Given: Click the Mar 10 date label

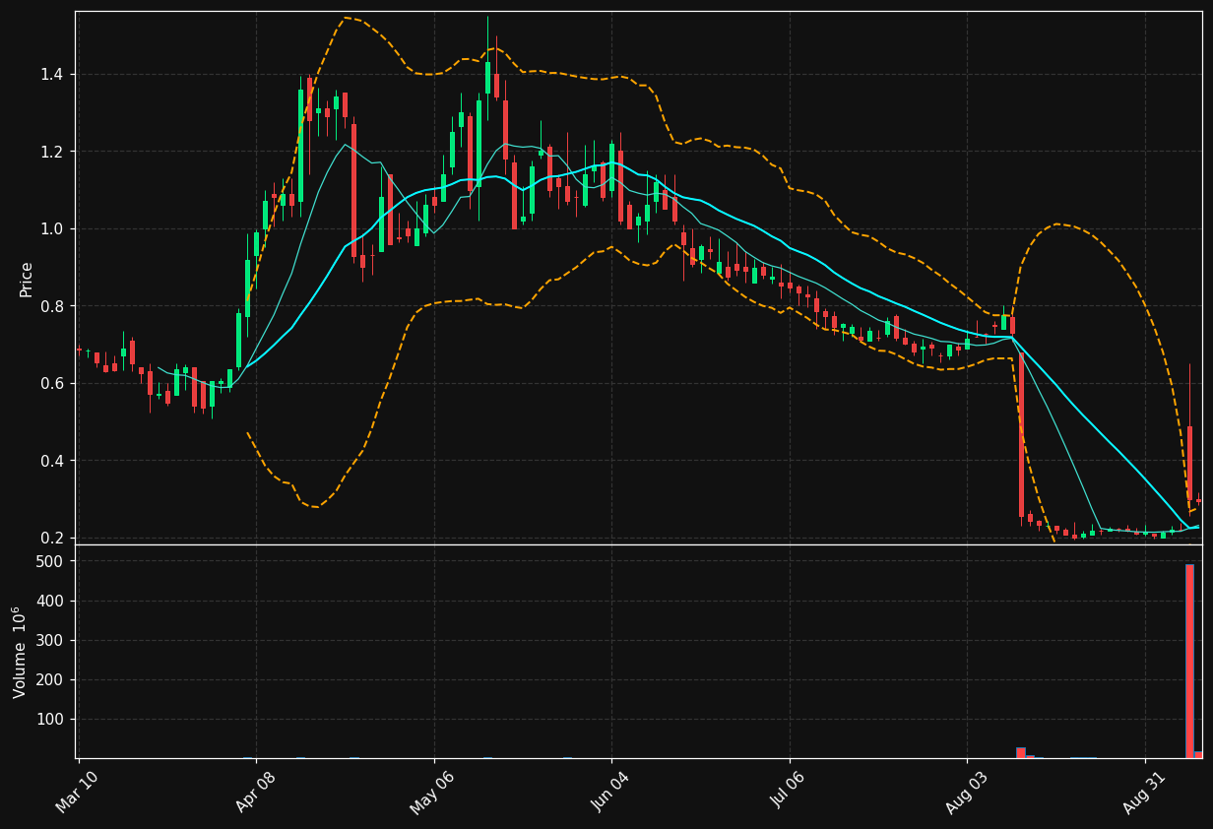Looking at the screenshot, I should coord(77,792).
